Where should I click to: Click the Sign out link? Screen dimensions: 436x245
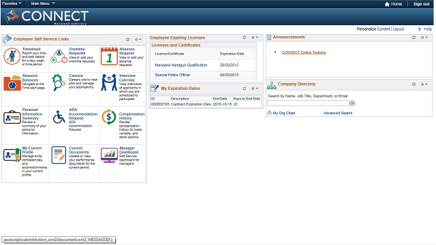tap(421, 4)
